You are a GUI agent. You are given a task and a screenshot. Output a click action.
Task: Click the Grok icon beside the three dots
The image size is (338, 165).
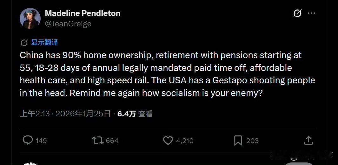tap(297, 13)
